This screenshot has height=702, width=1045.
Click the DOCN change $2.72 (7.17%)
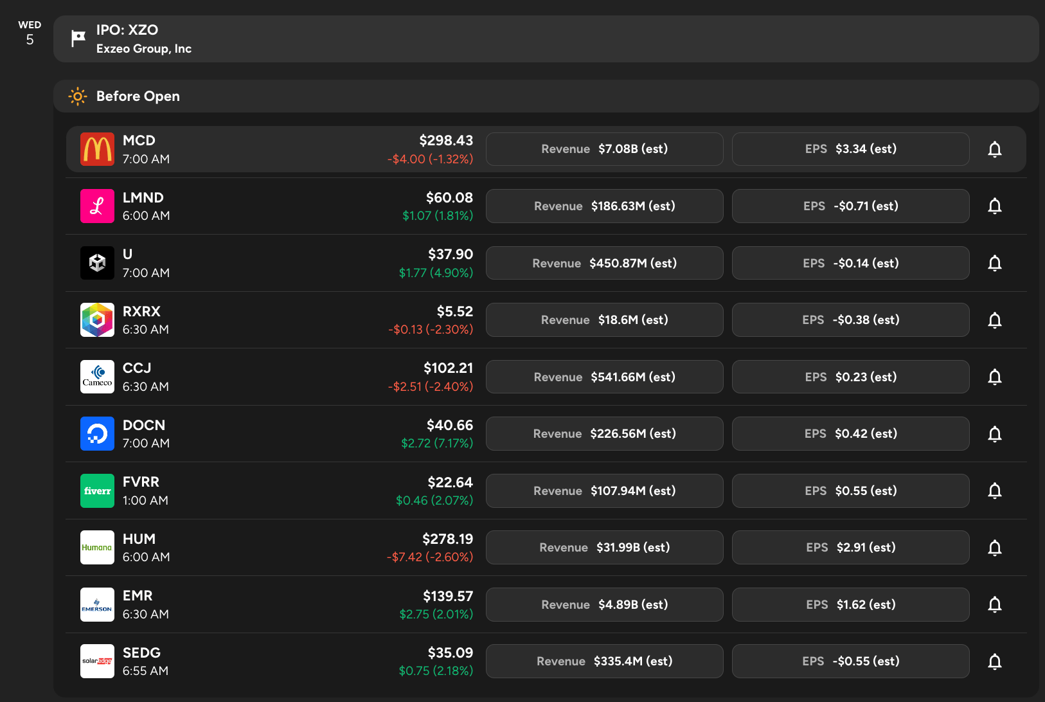[437, 443]
